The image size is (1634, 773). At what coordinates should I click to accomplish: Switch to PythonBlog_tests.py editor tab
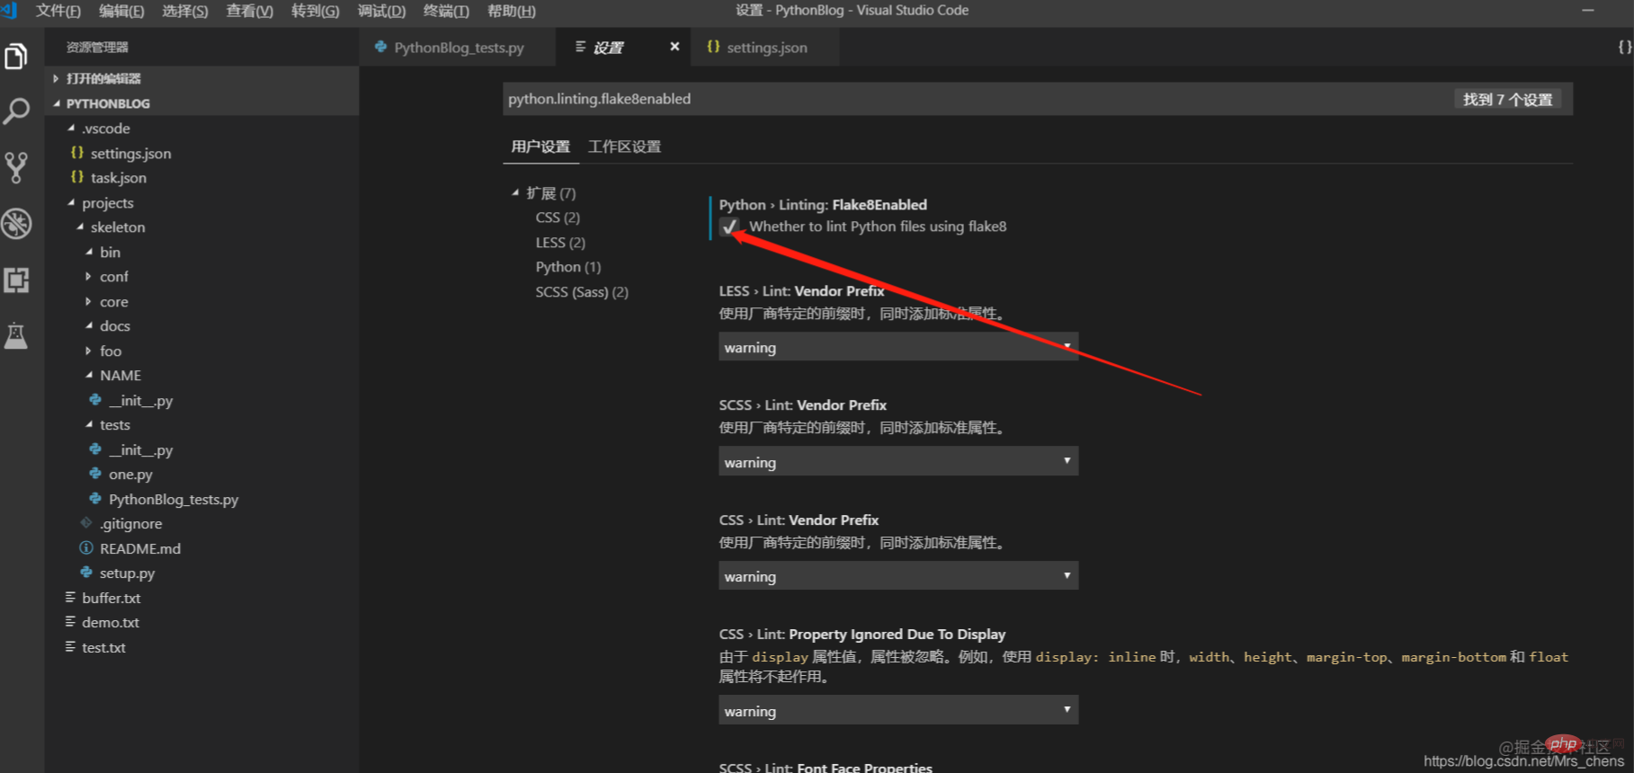click(x=459, y=47)
